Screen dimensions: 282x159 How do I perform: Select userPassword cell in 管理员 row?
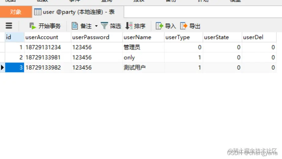(97, 47)
